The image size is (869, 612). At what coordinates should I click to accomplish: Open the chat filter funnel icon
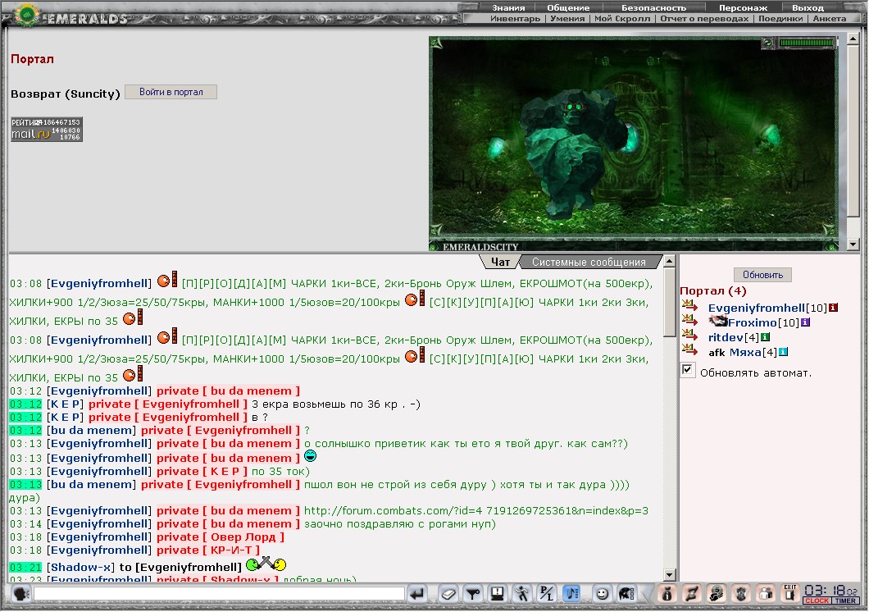[x=473, y=594]
